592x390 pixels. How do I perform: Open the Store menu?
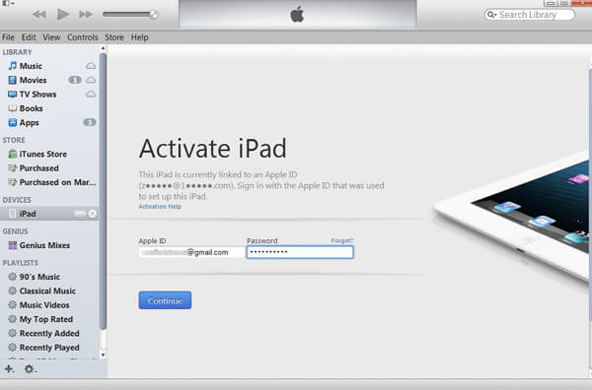click(114, 37)
